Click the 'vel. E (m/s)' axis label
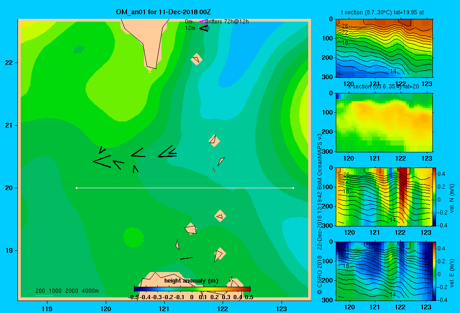The width and height of the screenshot is (460, 313). [x=452, y=273]
